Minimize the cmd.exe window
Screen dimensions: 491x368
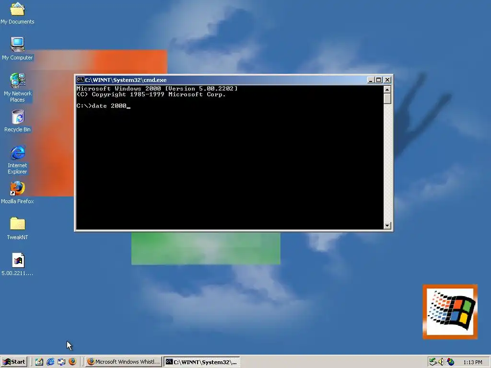coord(371,80)
